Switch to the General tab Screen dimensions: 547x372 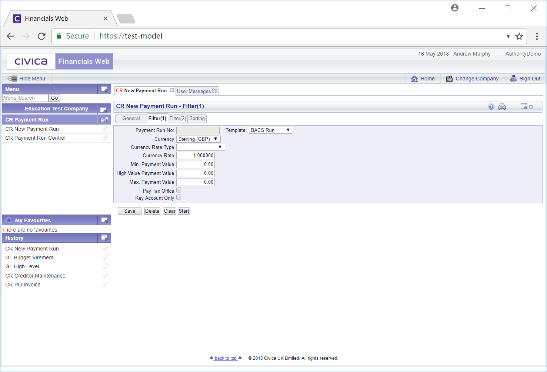click(131, 119)
